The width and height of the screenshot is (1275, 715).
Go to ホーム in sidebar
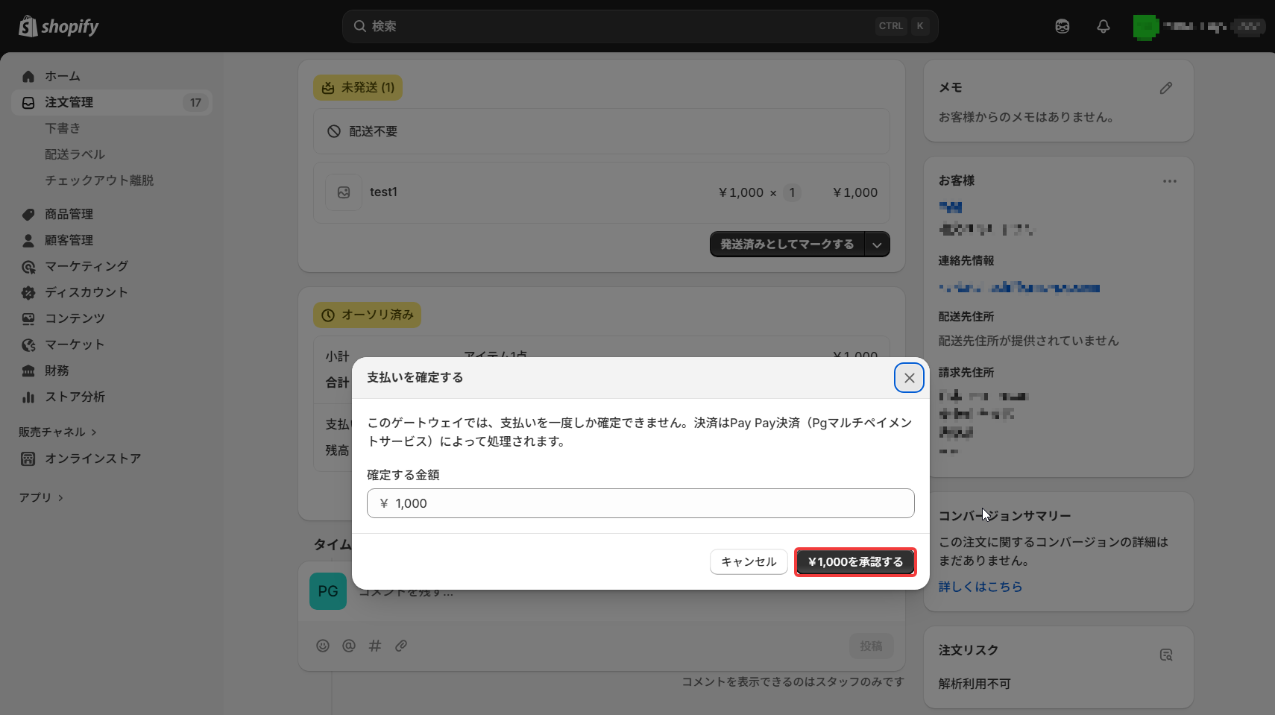[x=63, y=76]
